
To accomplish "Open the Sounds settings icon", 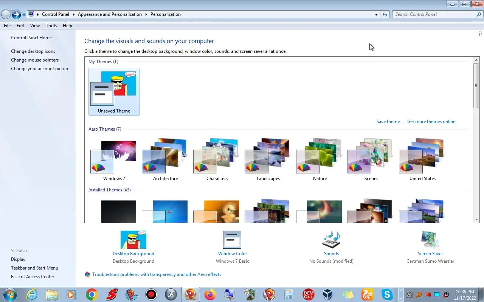I will 331,240.
